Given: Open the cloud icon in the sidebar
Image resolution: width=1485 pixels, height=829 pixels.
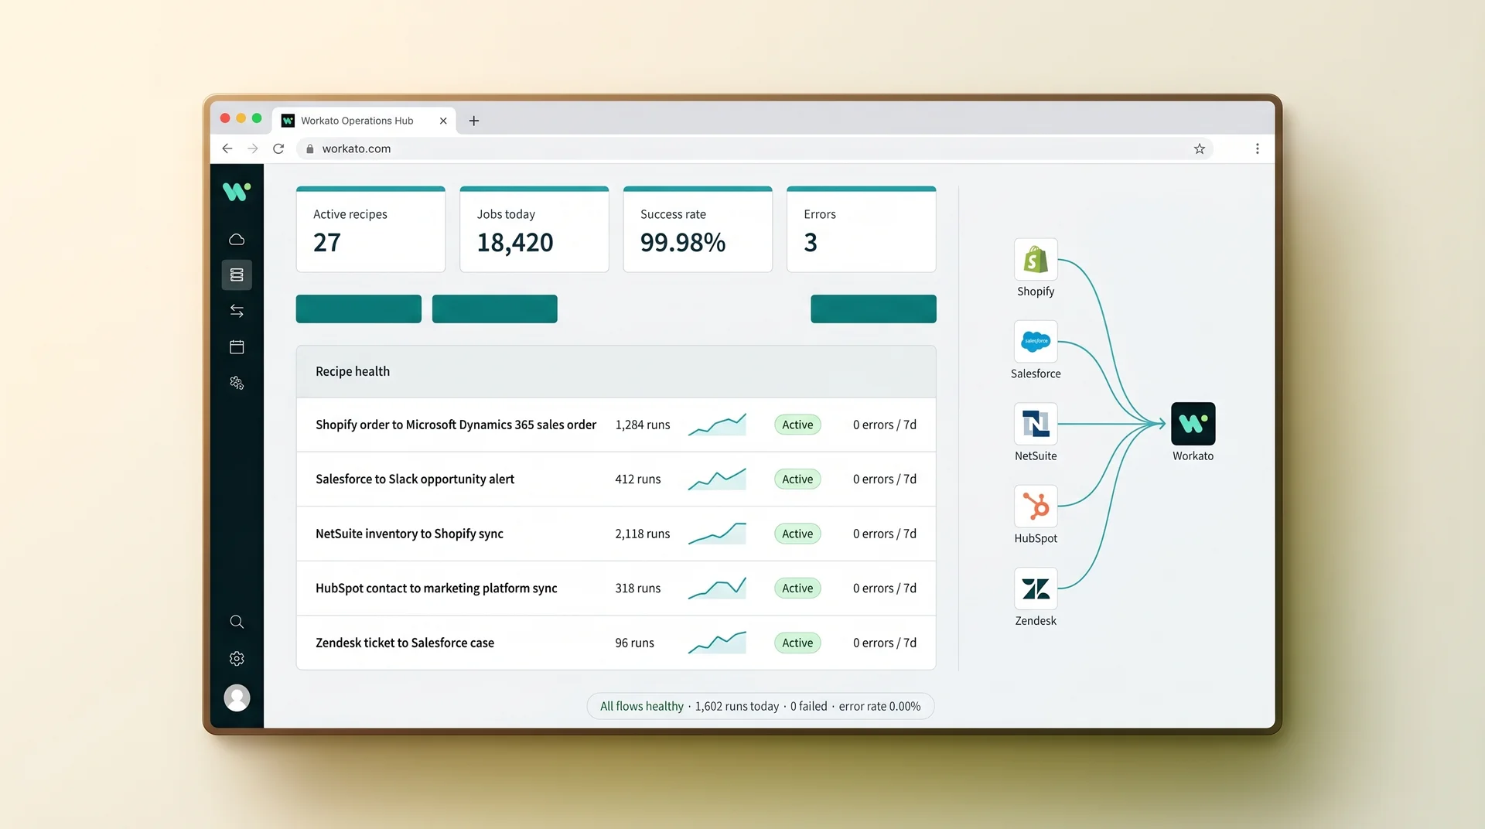Looking at the screenshot, I should (237, 239).
